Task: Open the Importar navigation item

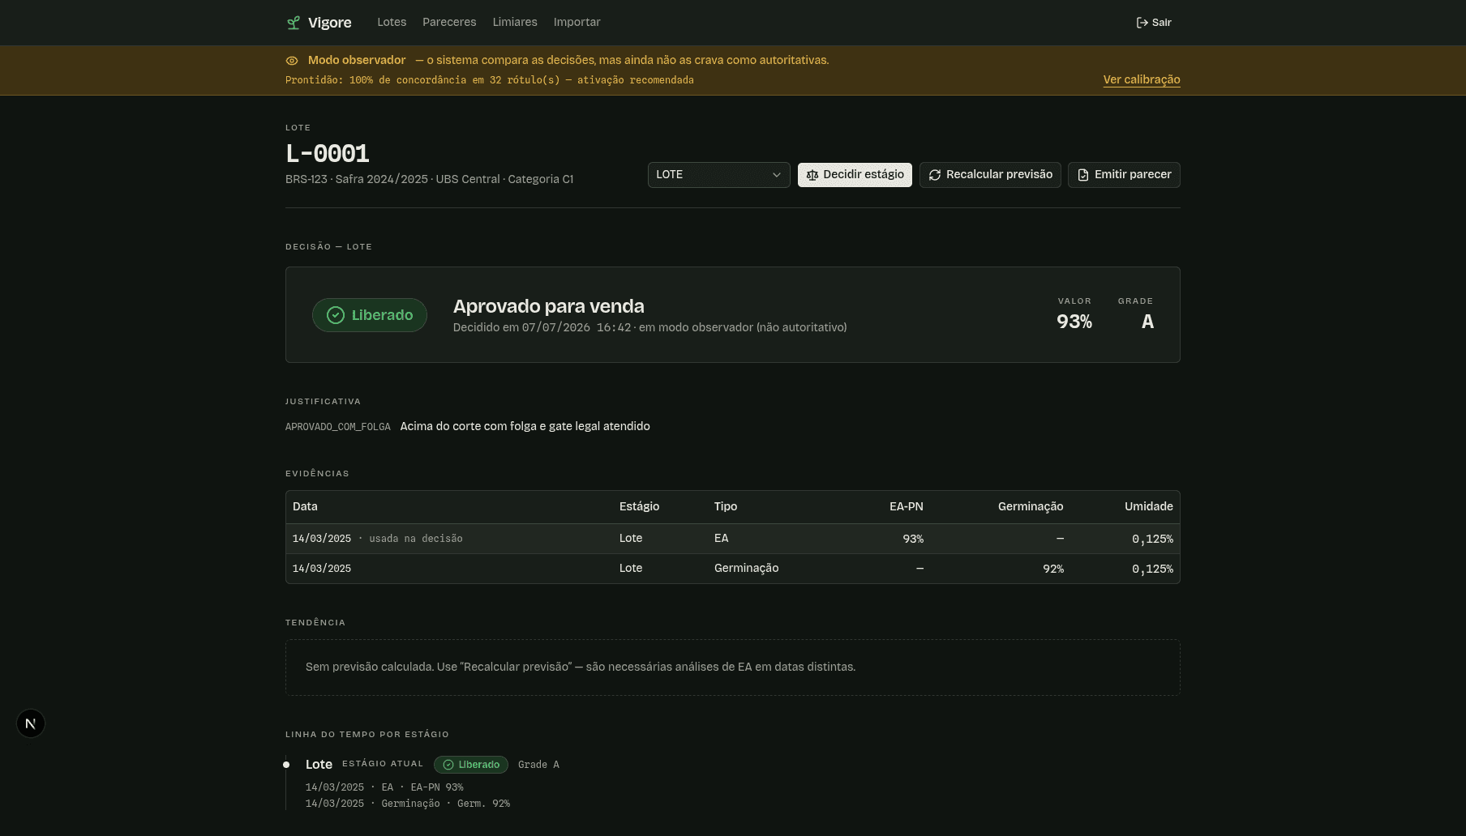Action: tap(577, 23)
